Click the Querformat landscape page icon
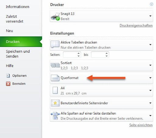Image resolution: width=156 pixels, height=138 pixels. pyautogui.click(x=55, y=78)
